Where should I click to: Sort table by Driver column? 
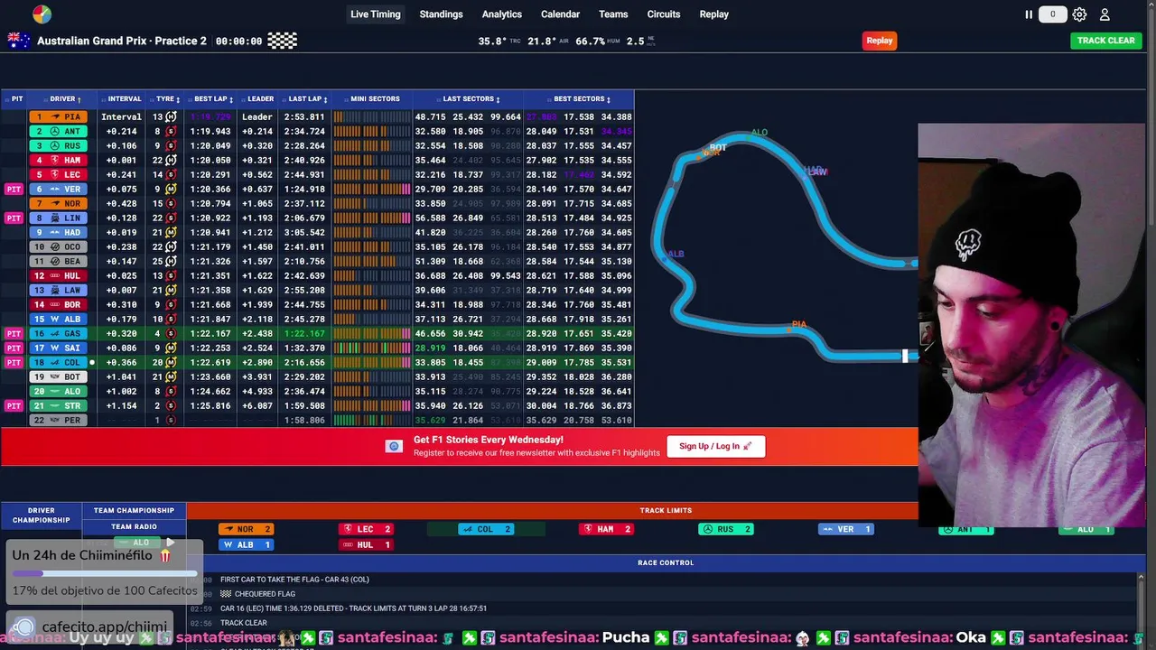coord(65,99)
